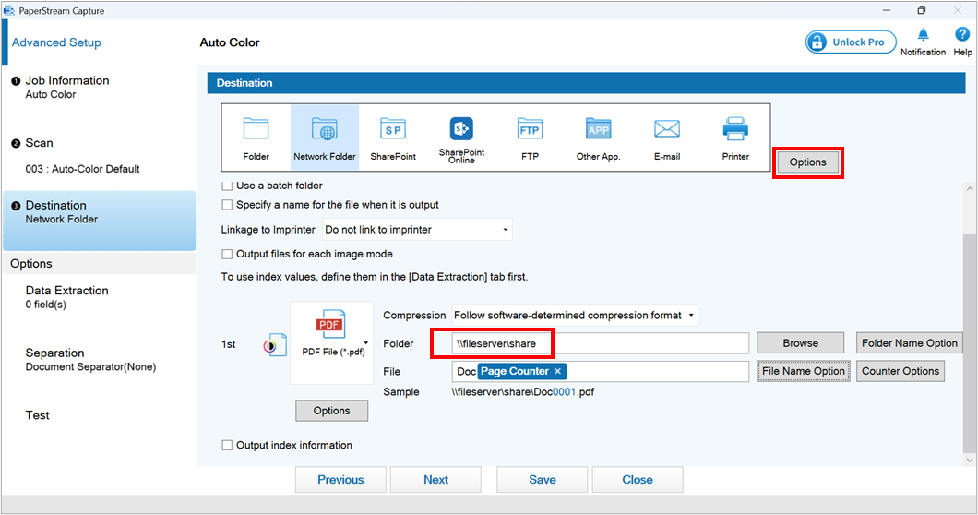Image resolution: width=978 pixels, height=515 pixels.
Task: Click the color mode page icon next to 1st
Action: coord(275,344)
